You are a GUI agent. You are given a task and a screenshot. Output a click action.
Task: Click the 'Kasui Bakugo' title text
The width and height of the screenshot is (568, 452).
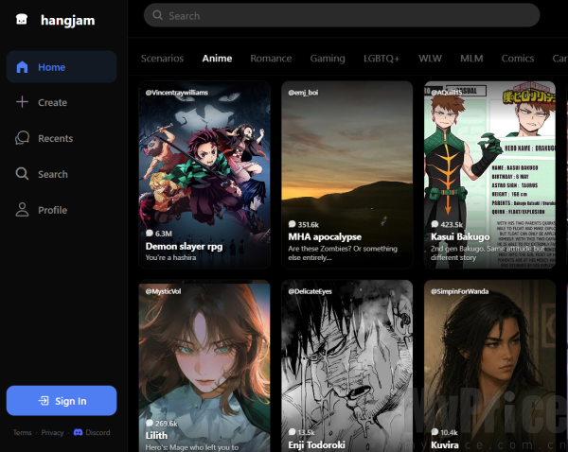(x=460, y=236)
